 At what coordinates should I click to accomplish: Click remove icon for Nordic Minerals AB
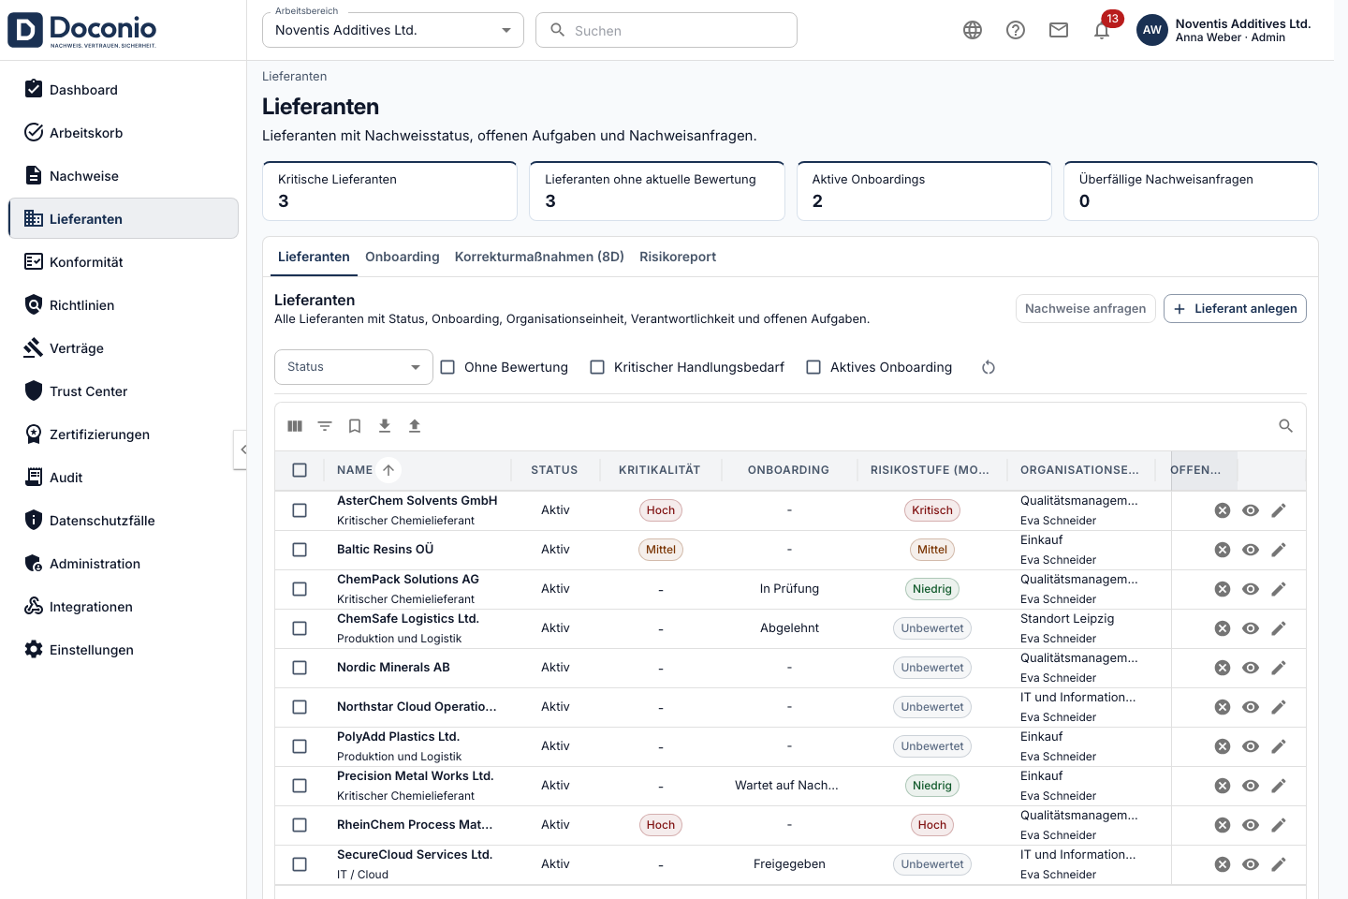click(1223, 668)
